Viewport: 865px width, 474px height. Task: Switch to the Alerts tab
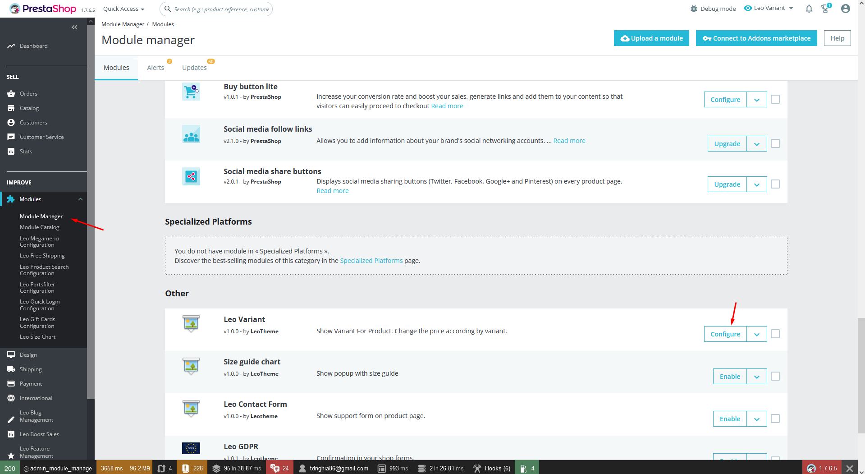coord(156,68)
